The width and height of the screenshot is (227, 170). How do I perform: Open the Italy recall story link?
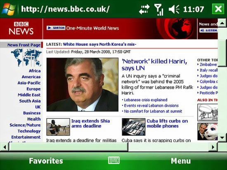click(x=208, y=70)
